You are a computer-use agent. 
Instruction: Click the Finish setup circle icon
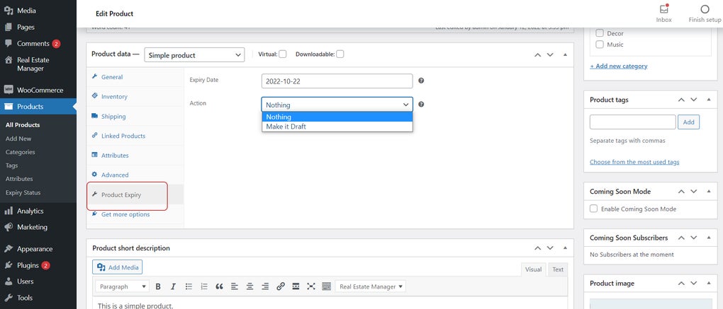[705, 9]
